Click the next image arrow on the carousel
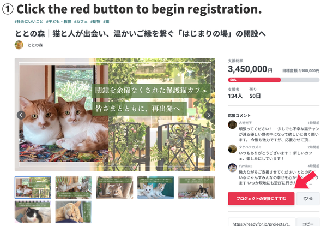The image size is (327, 226). click(209, 115)
